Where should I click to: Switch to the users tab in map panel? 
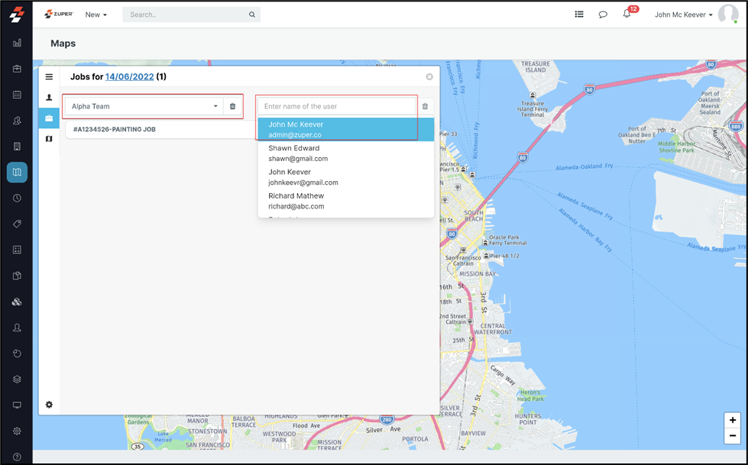[x=49, y=98]
